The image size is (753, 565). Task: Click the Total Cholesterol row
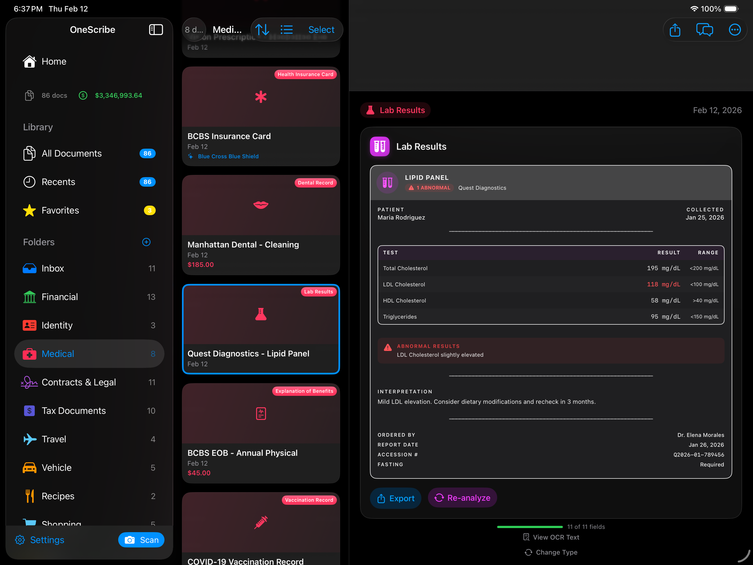551,268
